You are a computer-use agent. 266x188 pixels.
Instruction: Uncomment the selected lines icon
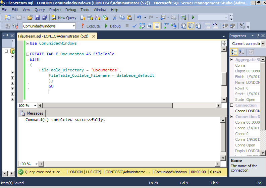point(215,26)
